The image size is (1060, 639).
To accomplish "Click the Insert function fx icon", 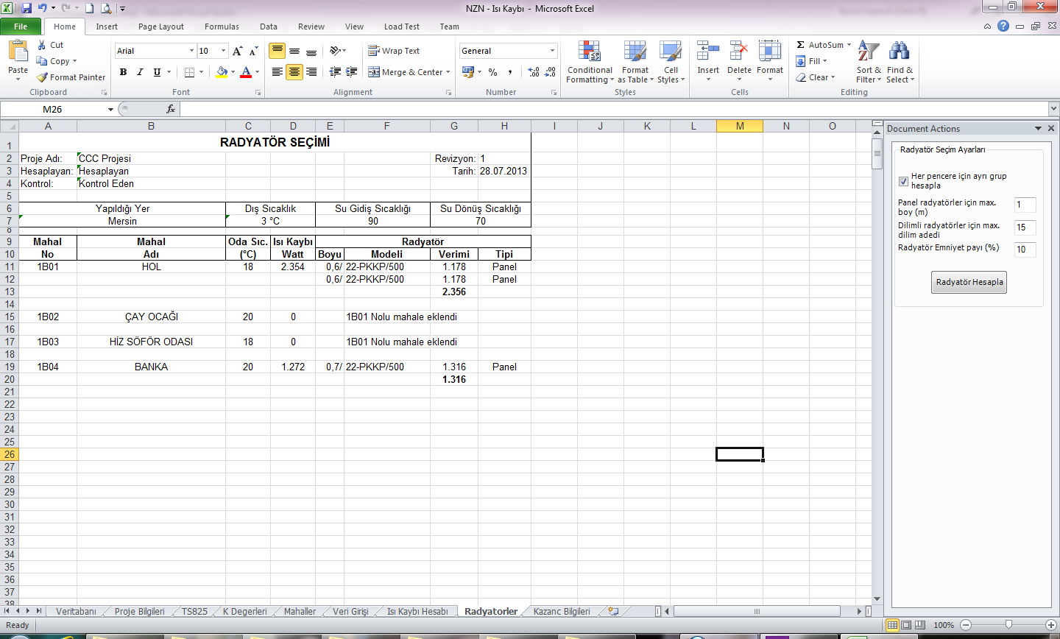I will 171,109.
